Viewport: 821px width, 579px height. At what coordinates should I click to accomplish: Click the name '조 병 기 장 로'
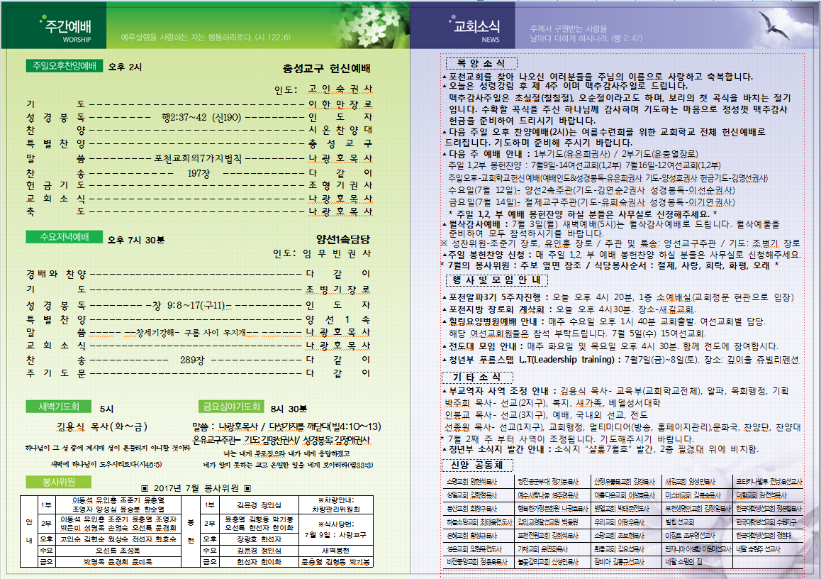click(338, 289)
